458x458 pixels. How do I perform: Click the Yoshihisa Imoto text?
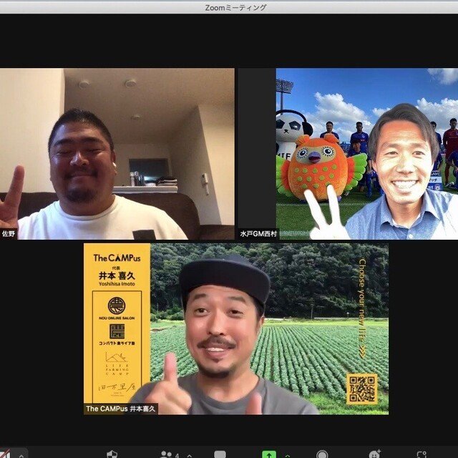click(117, 284)
